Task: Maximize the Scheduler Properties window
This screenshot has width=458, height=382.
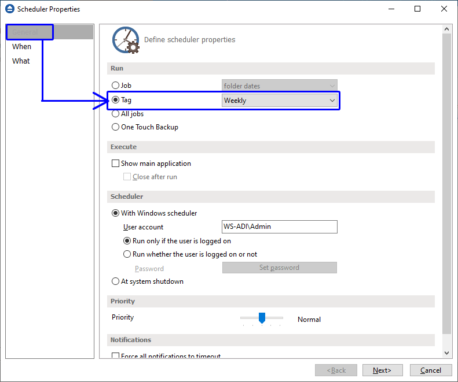Action: [417, 9]
